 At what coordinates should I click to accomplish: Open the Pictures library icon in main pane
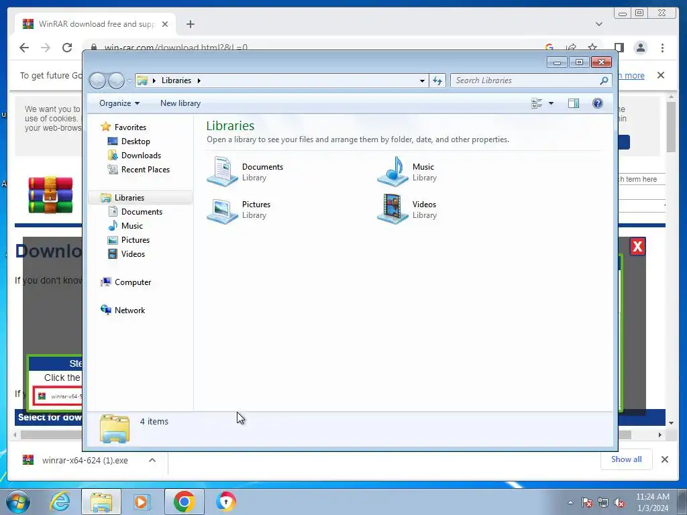coord(223,210)
